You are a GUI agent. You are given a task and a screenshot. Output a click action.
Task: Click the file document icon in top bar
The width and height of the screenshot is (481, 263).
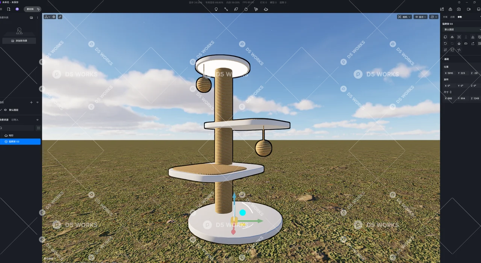[9, 9]
